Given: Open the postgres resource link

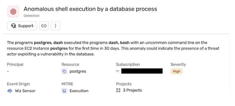Looking at the screenshot, I should [78, 71].
